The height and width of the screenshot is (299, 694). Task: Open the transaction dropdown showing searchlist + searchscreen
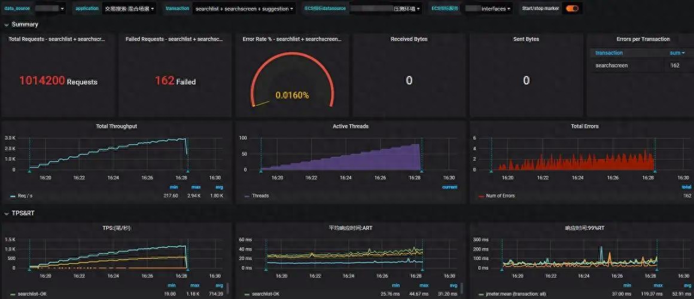(x=244, y=8)
